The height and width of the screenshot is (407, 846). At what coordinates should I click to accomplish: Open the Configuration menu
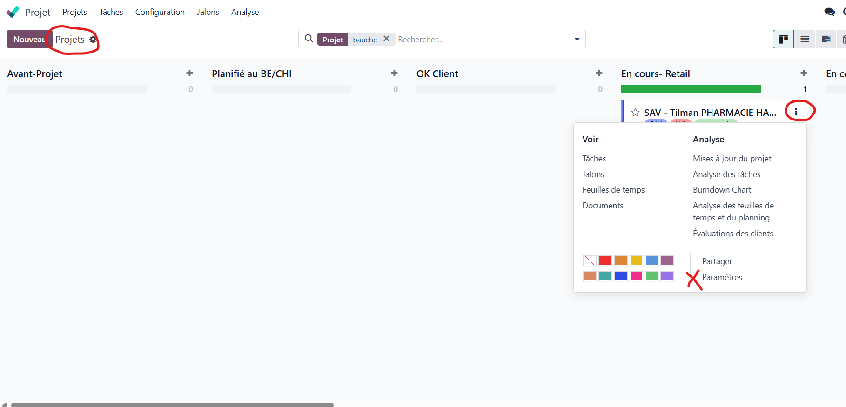(x=160, y=12)
